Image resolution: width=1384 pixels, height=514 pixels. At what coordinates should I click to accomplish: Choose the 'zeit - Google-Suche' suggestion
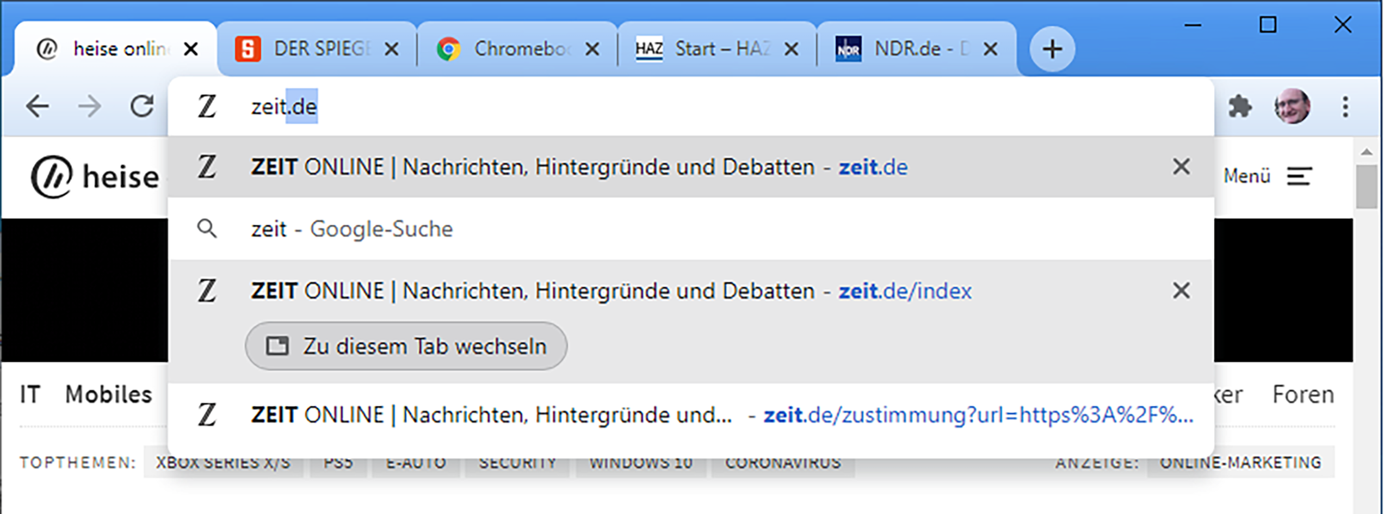691,229
